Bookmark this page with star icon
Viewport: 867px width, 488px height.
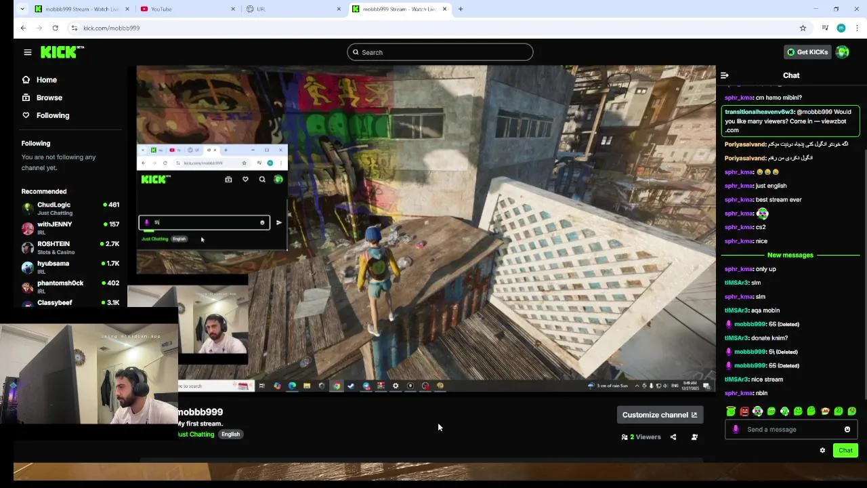click(x=803, y=28)
